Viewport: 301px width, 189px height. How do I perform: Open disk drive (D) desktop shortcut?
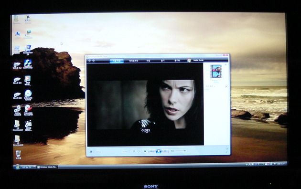tap(17, 81)
